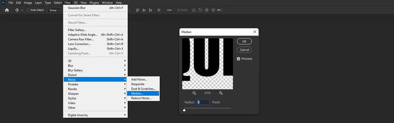Expand the Video submenu
The width and height of the screenshot is (394, 123).
click(95, 103)
